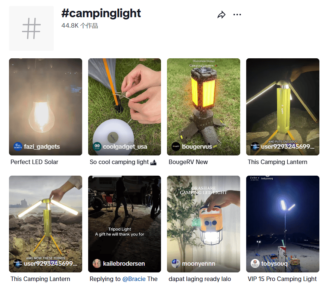Click fazi_gadgets profile avatar
The height and width of the screenshot is (287, 325).
[18, 146]
